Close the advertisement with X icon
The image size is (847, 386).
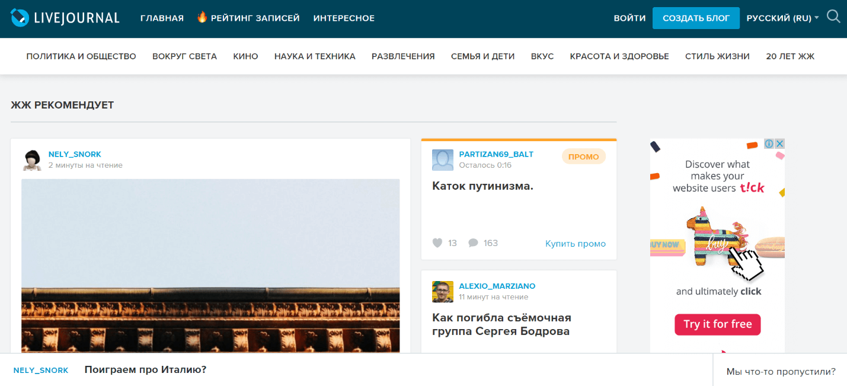pos(780,143)
